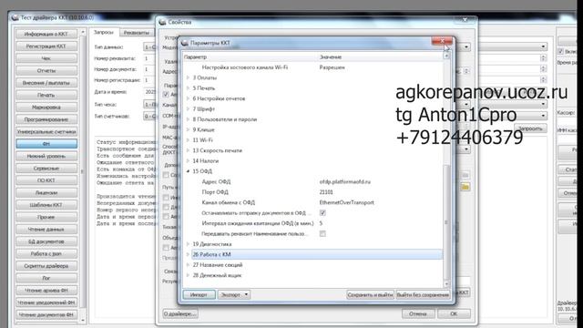Expand the 5 Печать section
This screenshot has height=328, width=583.
pos(189,88)
